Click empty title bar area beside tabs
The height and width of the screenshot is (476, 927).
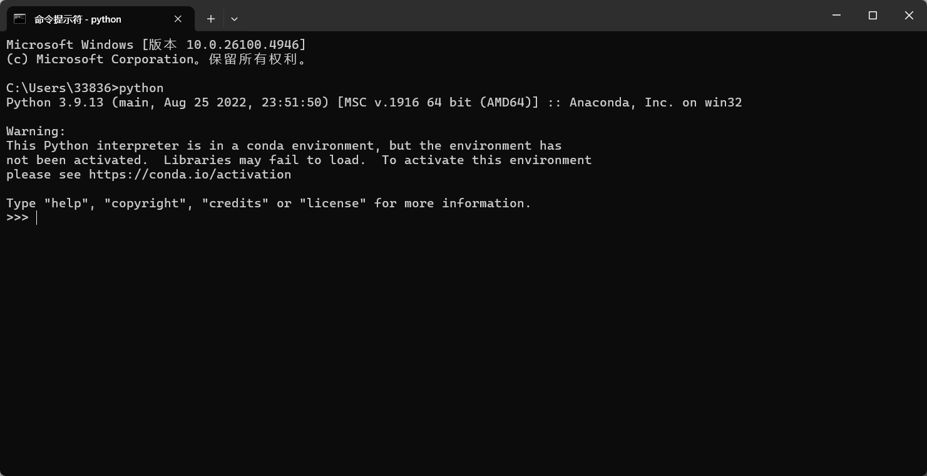(501, 16)
